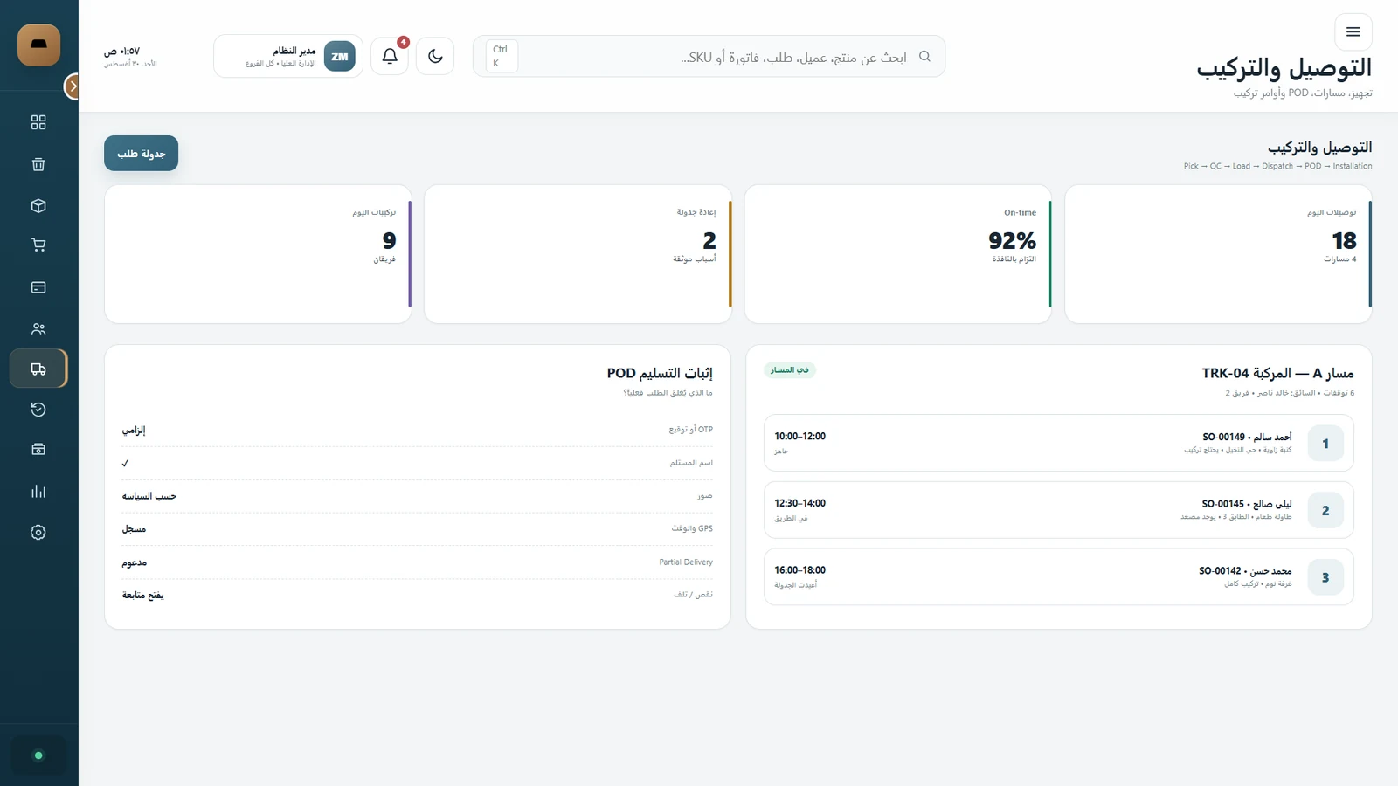1398x786 pixels.
Task: Toggle dark mode with the moon icon
Action: click(x=435, y=56)
